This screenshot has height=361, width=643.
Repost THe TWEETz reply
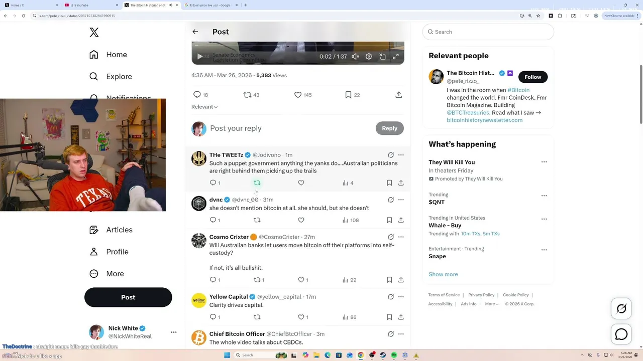point(257,183)
